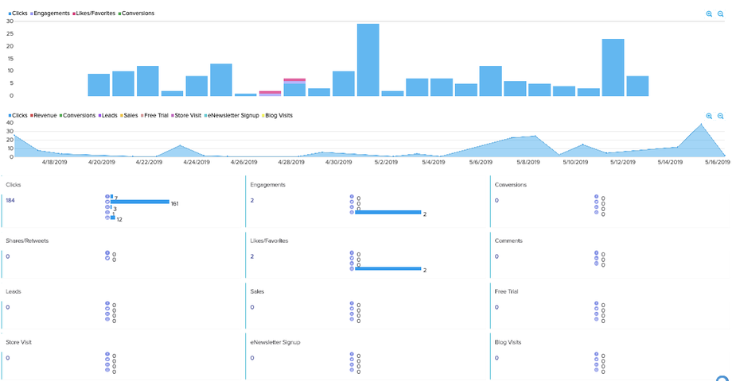Toggle eNewsletter Signup series in line legend
The height and width of the screenshot is (381, 732).
tap(231, 116)
